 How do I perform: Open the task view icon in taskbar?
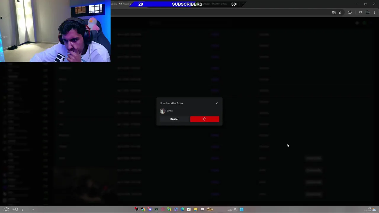click(x=202, y=209)
